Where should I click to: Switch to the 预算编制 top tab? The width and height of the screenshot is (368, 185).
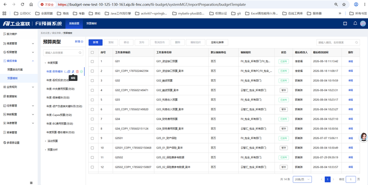[92, 23]
